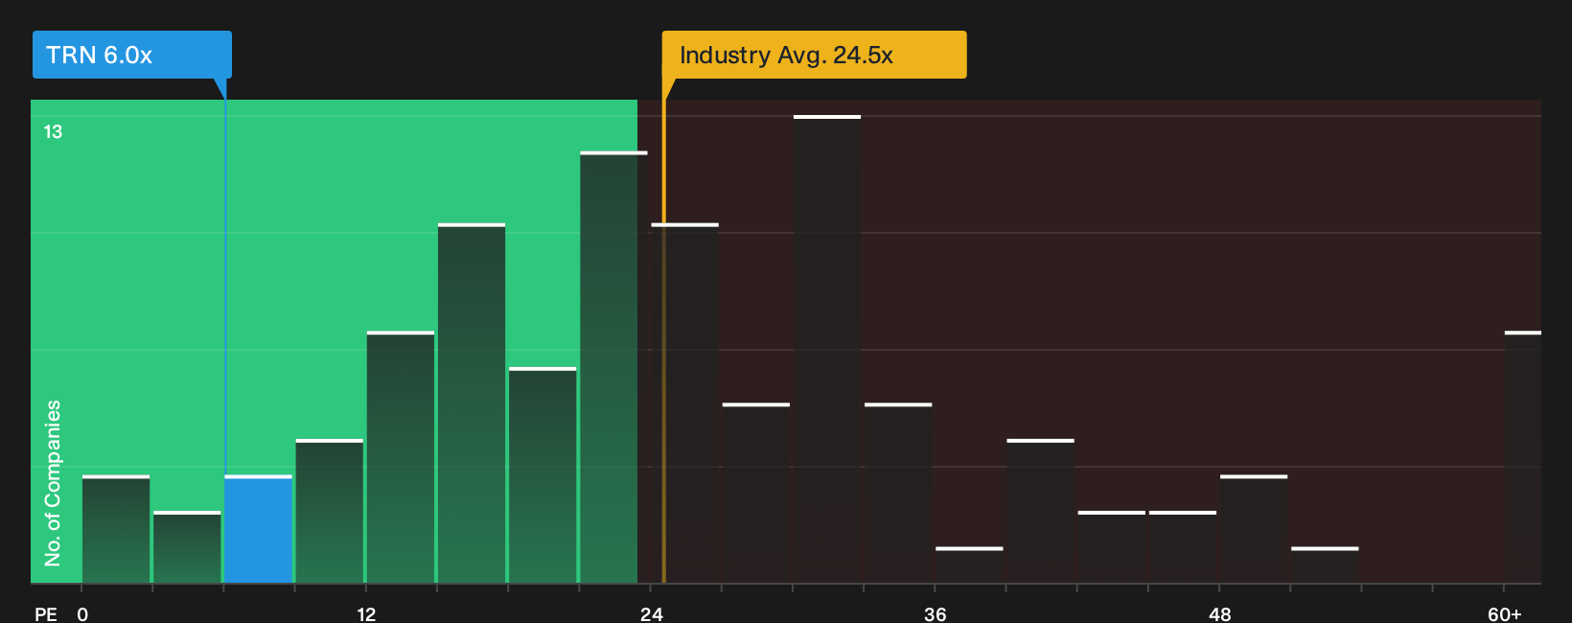This screenshot has height=623, width=1572.
Task: Click the Industry Avg. 24.5x label
Action: click(x=814, y=55)
